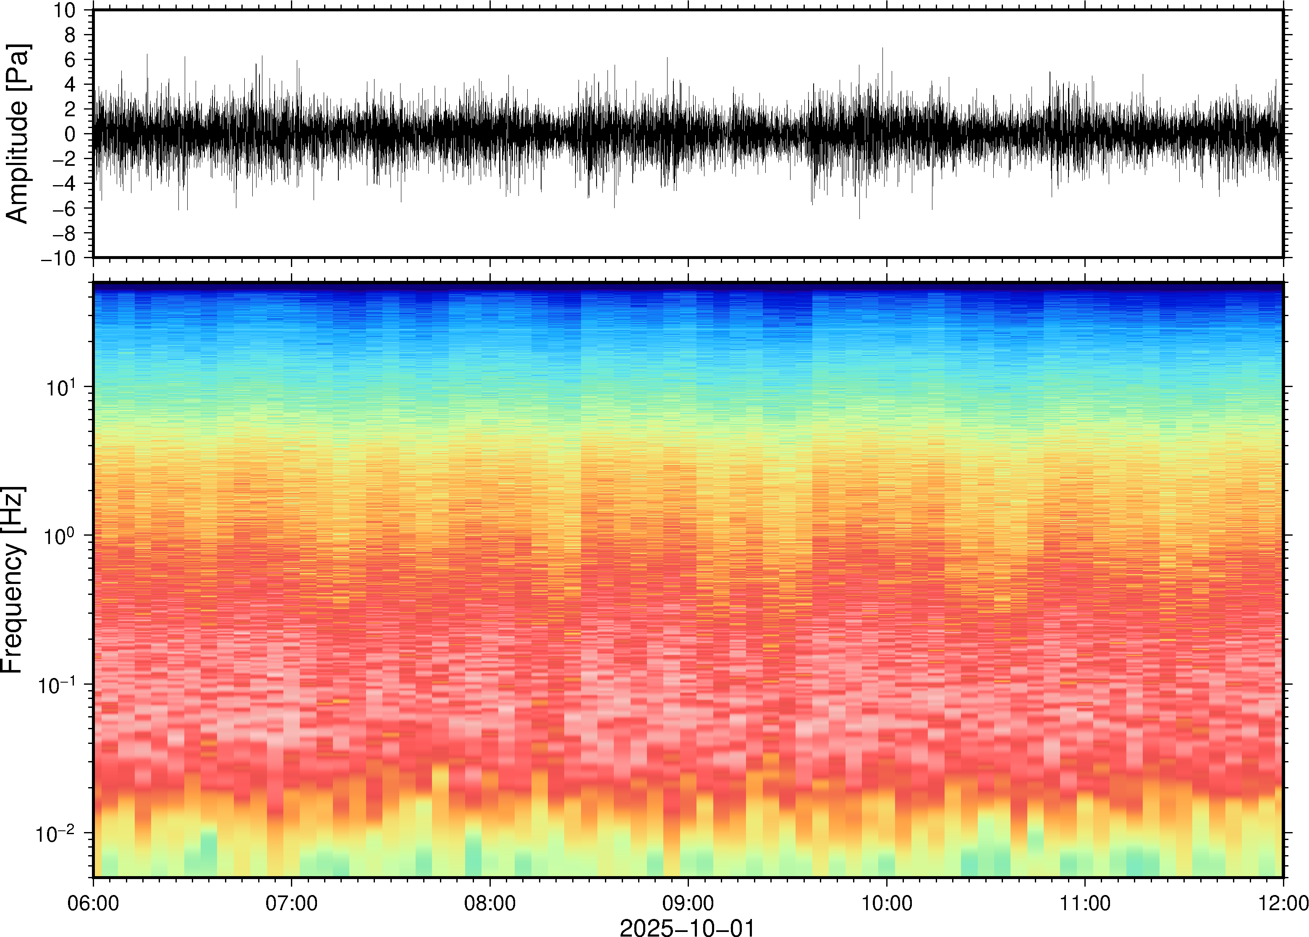Click the 10⁻¹ frequency tick label
This screenshot has width=1309, height=937.
pyautogui.click(x=56, y=685)
